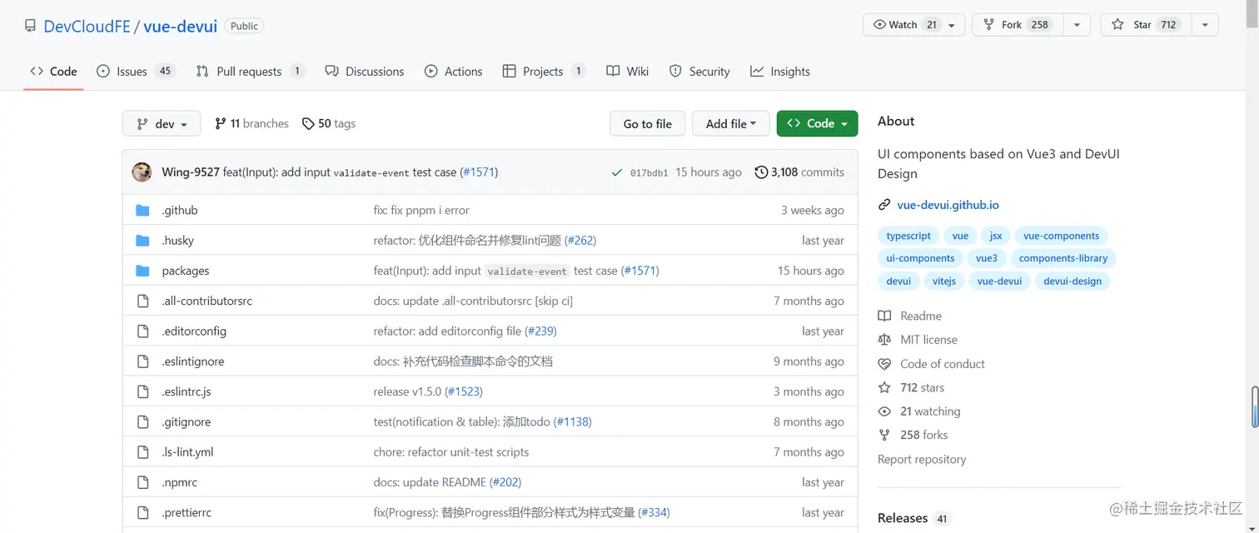
Task: Select the vue-components topic tag
Action: [1061, 236]
